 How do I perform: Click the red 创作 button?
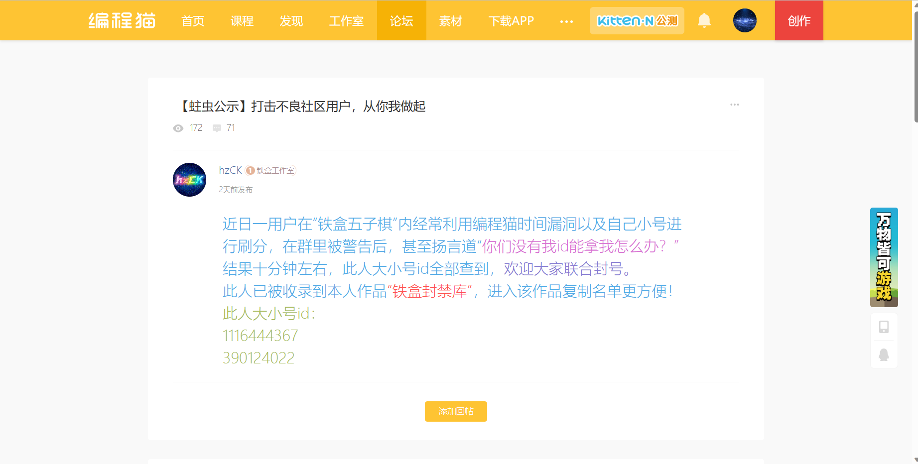[799, 20]
